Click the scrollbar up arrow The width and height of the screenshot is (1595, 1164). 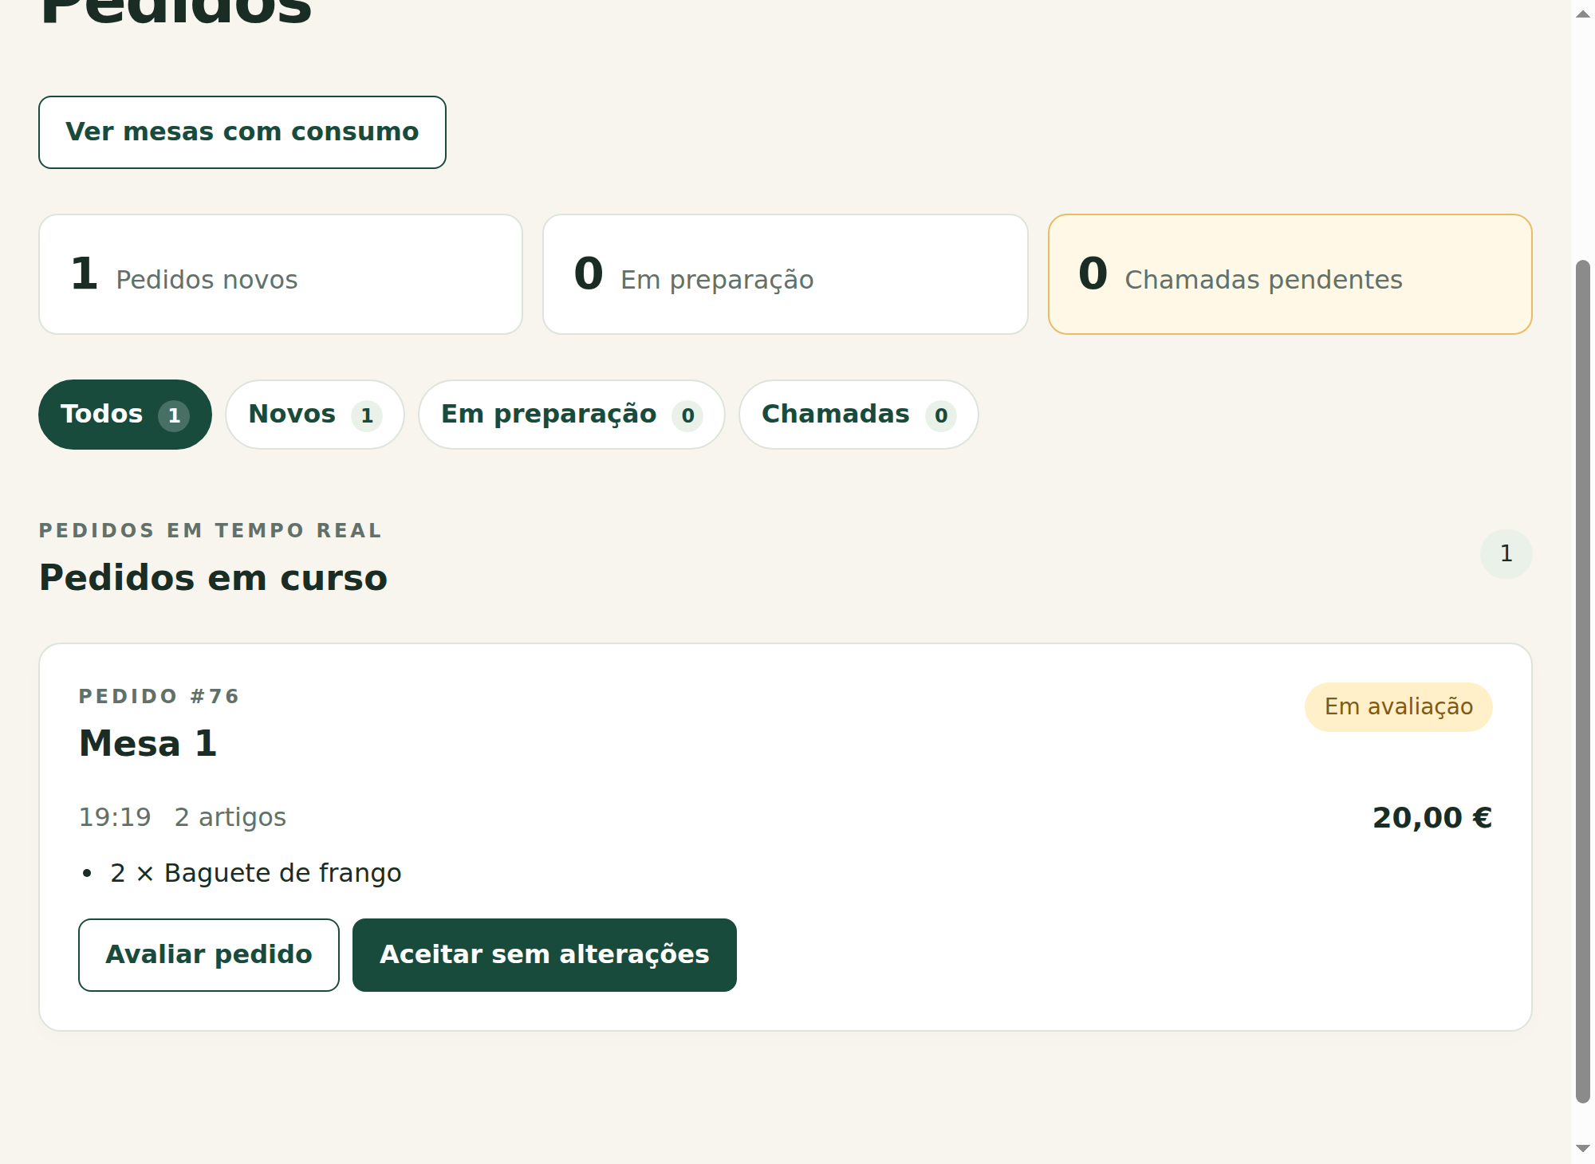(1583, 14)
